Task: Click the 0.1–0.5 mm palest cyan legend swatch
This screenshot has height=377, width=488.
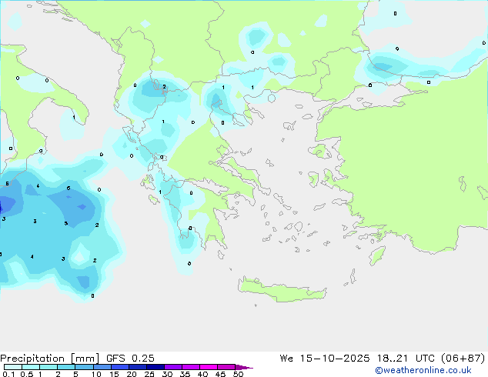Action: 13,367
